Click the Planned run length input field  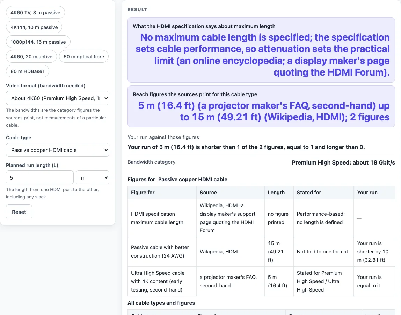(40, 177)
